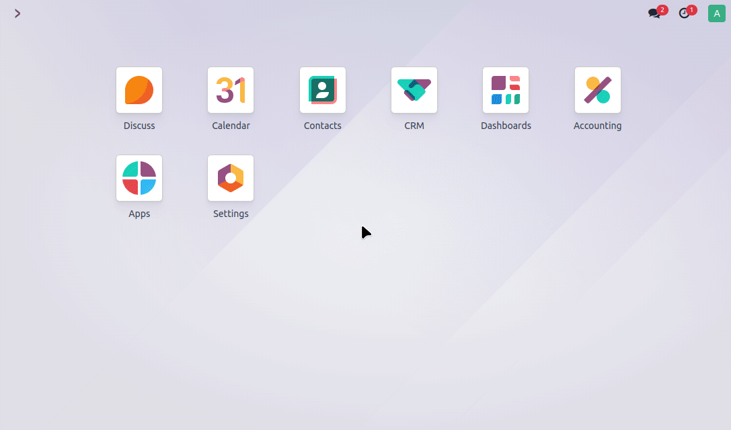Image resolution: width=731 pixels, height=430 pixels.
Task: Open the user menu avatar "A"
Action: [716, 13]
